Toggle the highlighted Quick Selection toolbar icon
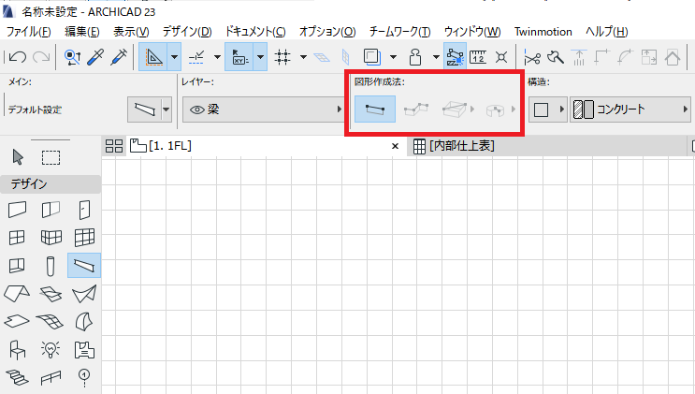Image resolution: width=695 pixels, height=394 pixels. pos(456,57)
